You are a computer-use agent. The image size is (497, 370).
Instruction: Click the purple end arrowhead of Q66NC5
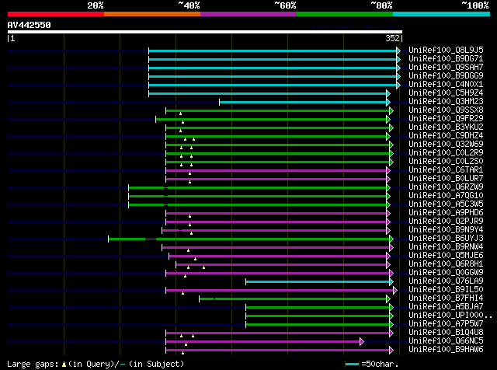(x=362, y=342)
